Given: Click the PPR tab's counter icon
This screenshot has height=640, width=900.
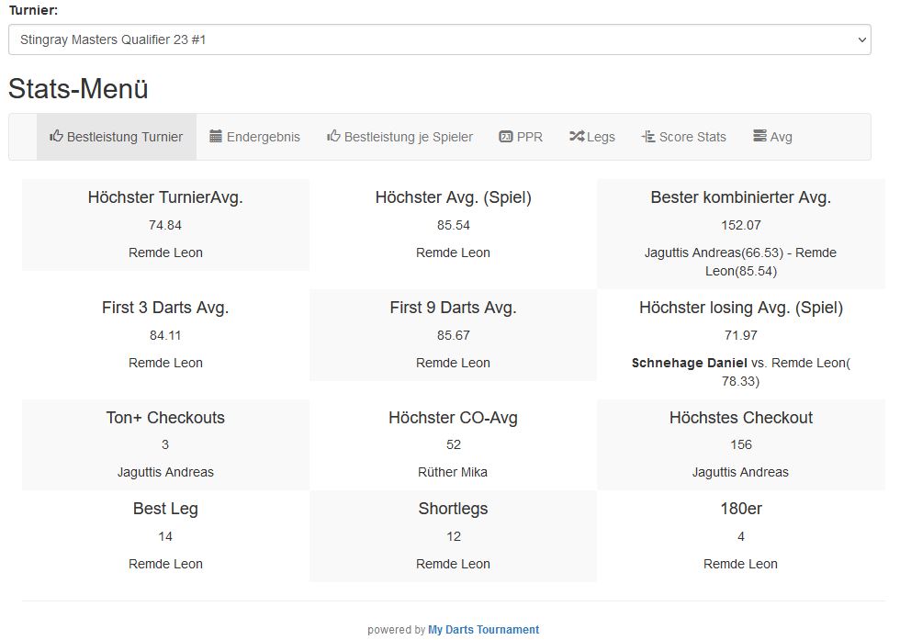Looking at the screenshot, I should (x=505, y=137).
